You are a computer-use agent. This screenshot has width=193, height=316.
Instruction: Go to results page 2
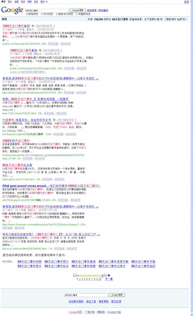[80, 279]
